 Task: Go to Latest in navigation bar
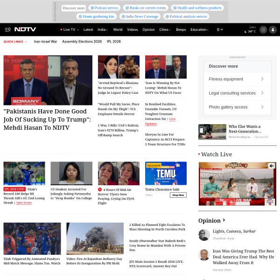pyautogui.click(x=88, y=30)
